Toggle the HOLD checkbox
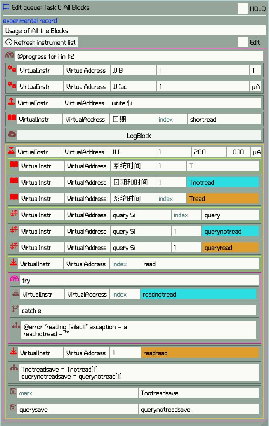Screen dimensions: 269x426 click(x=242, y=9)
